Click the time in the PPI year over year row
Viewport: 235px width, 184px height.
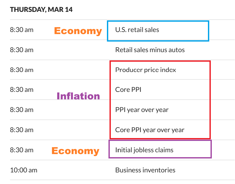click(22, 110)
